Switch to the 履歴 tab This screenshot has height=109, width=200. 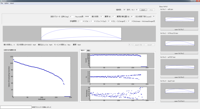(88, 50)
